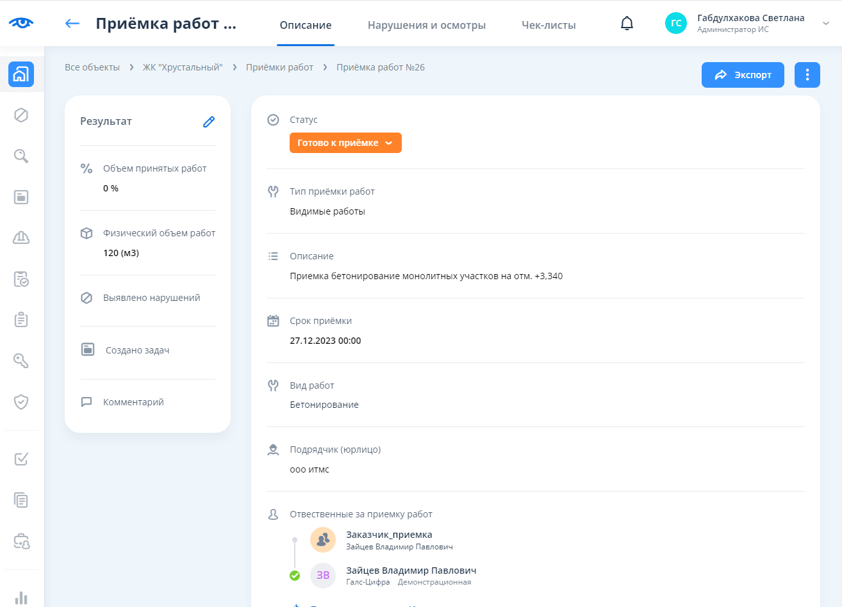Click the back arrow next to the title
Viewport: 842px width, 607px height.
[72, 24]
